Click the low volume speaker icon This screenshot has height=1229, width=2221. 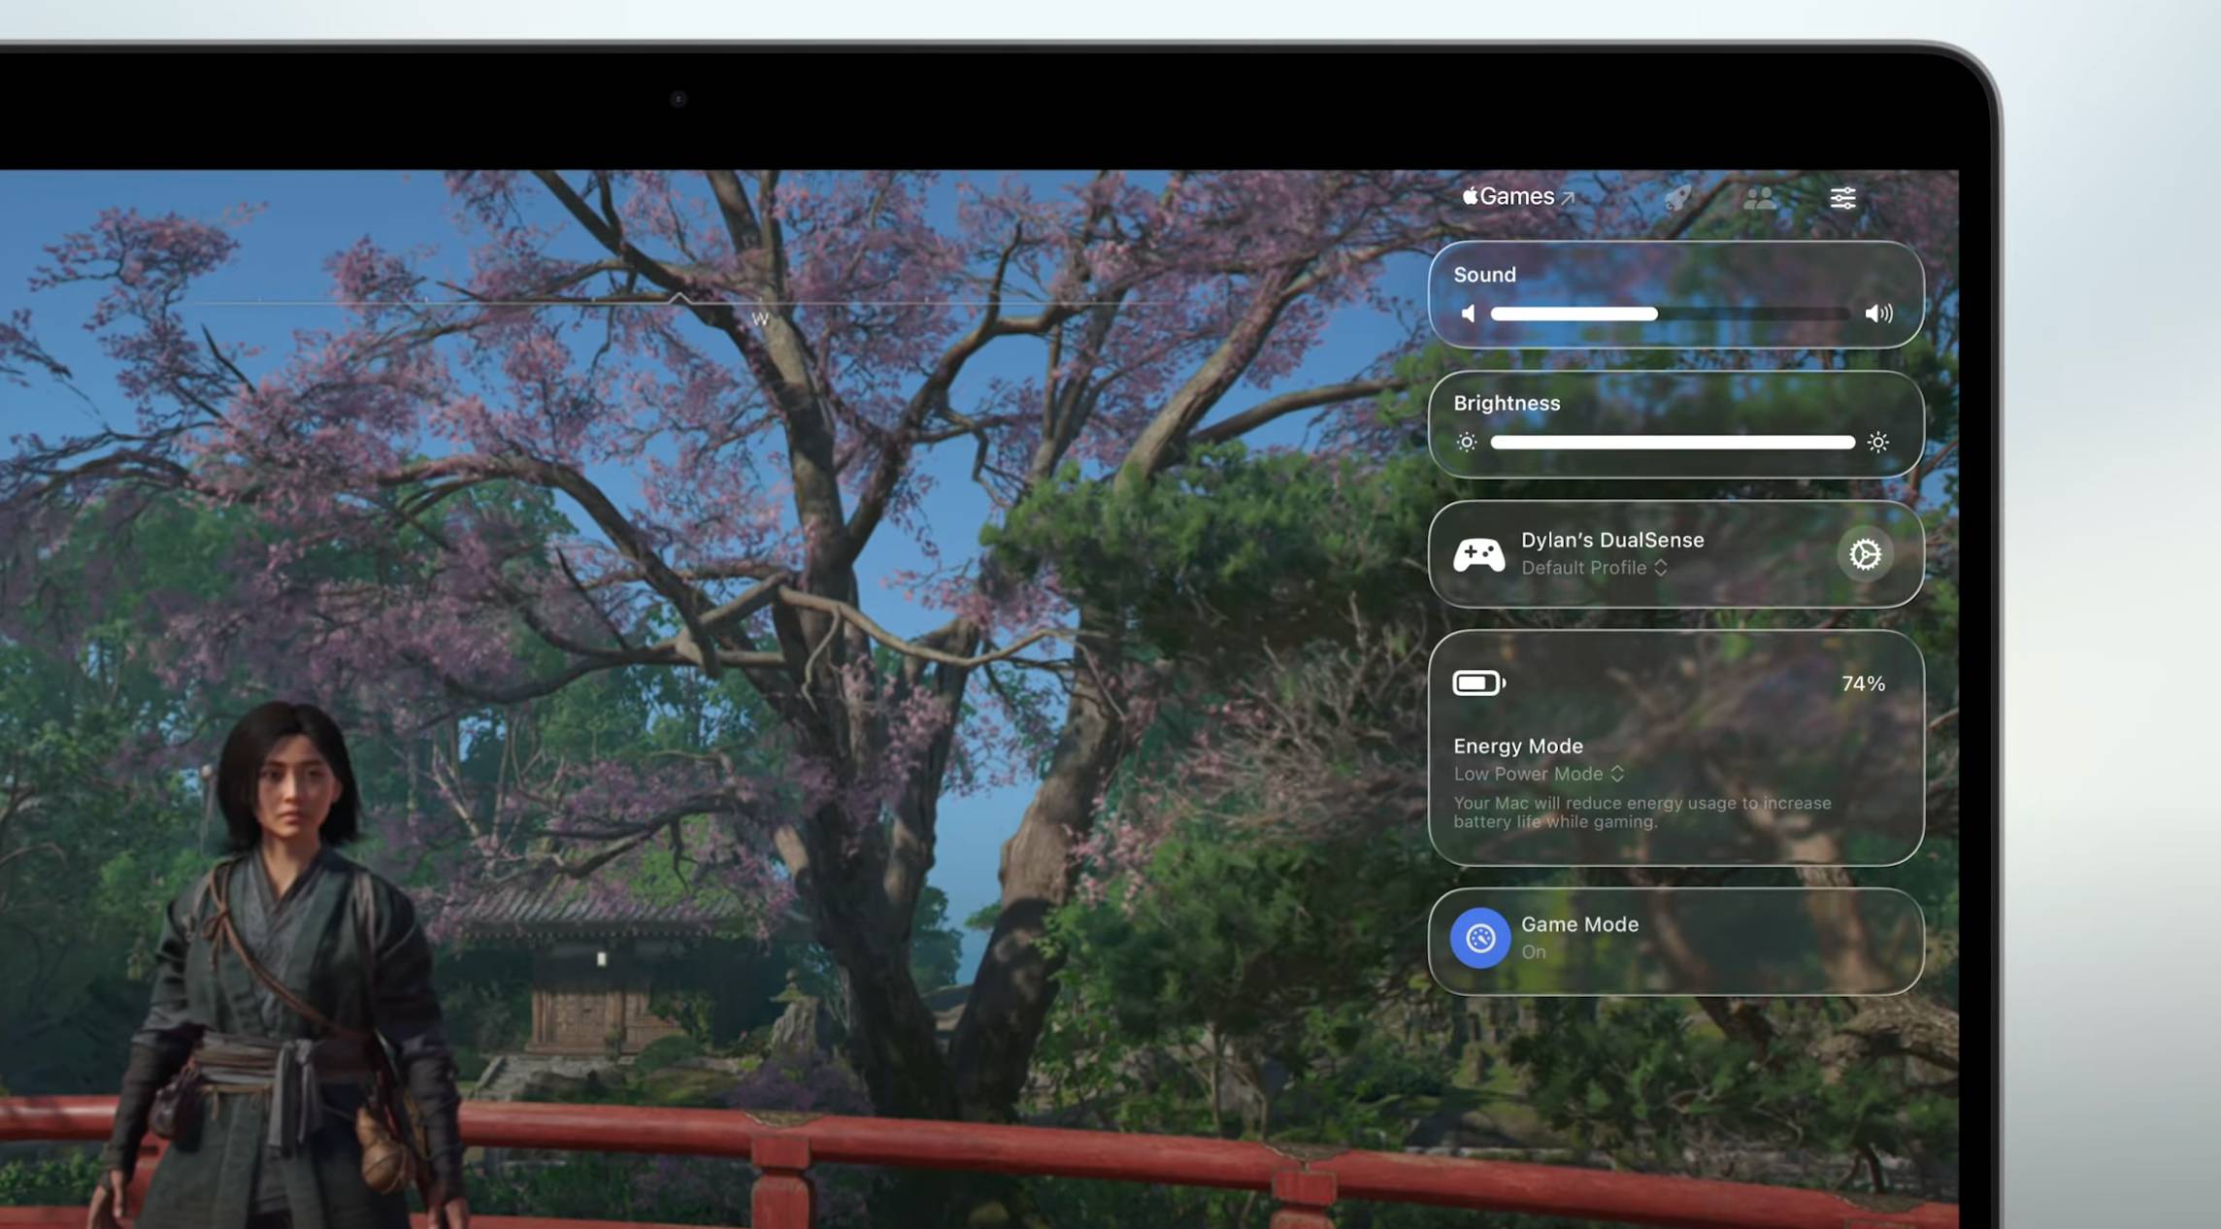click(1469, 314)
